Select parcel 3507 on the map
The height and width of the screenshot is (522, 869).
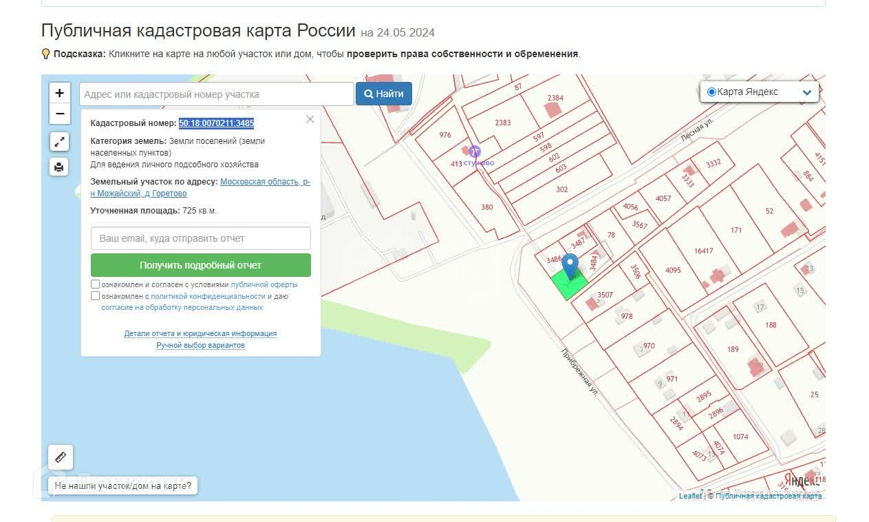point(605,295)
